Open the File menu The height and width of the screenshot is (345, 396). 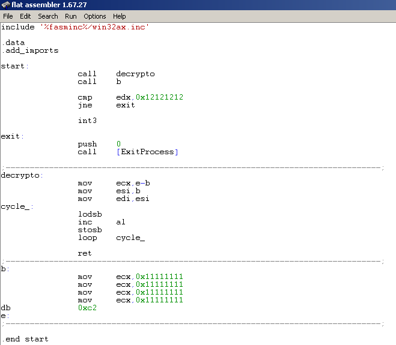pyautogui.click(x=8, y=16)
